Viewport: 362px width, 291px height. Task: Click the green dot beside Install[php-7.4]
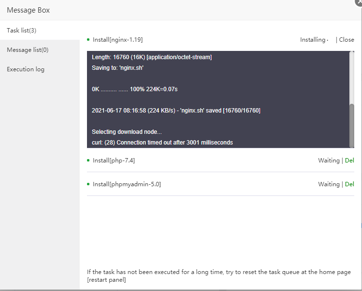[x=88, y=161]
